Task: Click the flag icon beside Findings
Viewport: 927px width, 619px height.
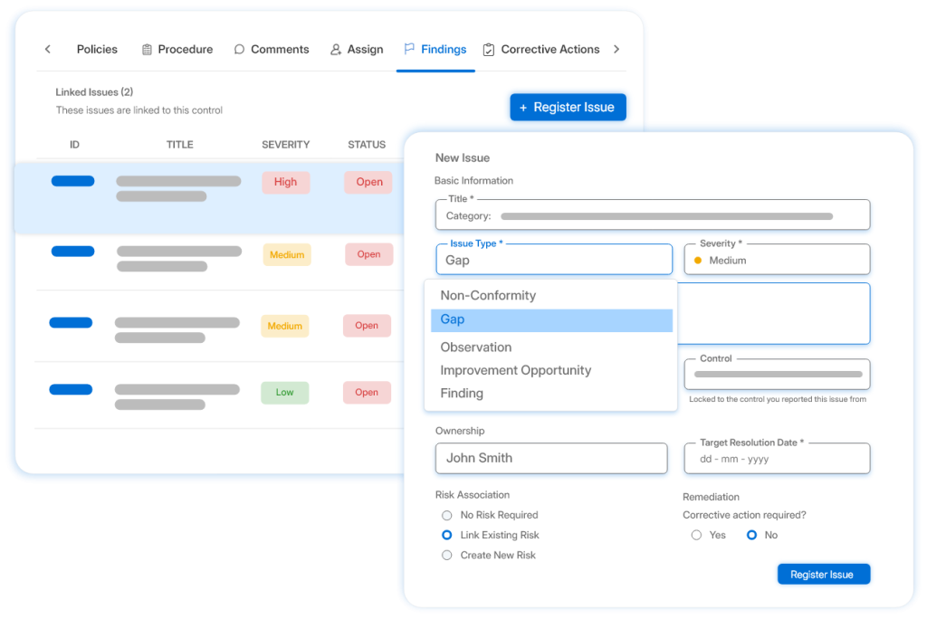Action: coord(409,49)
